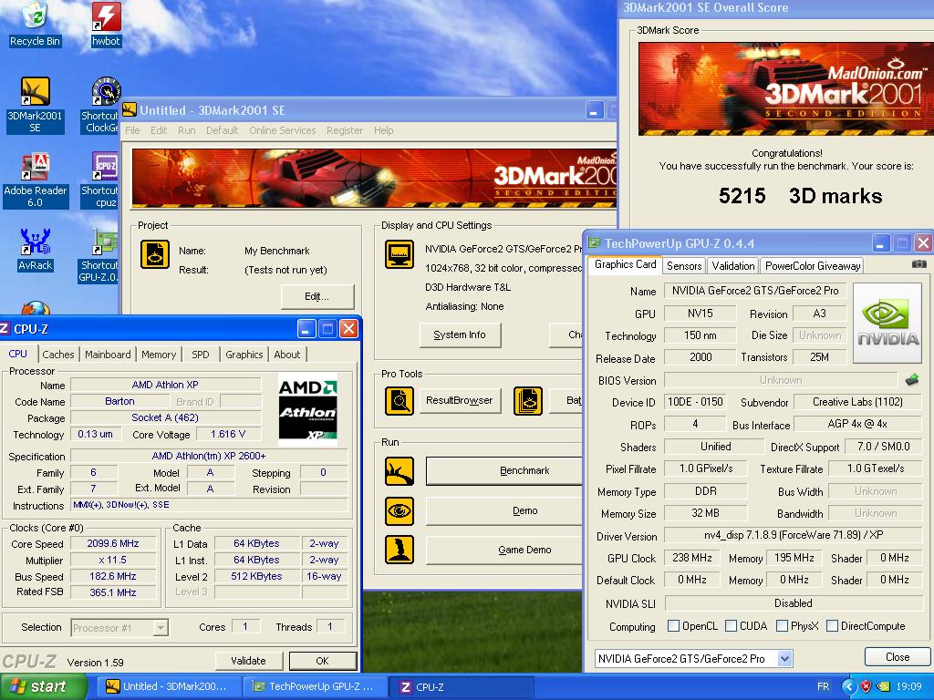
Task: Click the security shield tray icon
Action: pos(867,686)
